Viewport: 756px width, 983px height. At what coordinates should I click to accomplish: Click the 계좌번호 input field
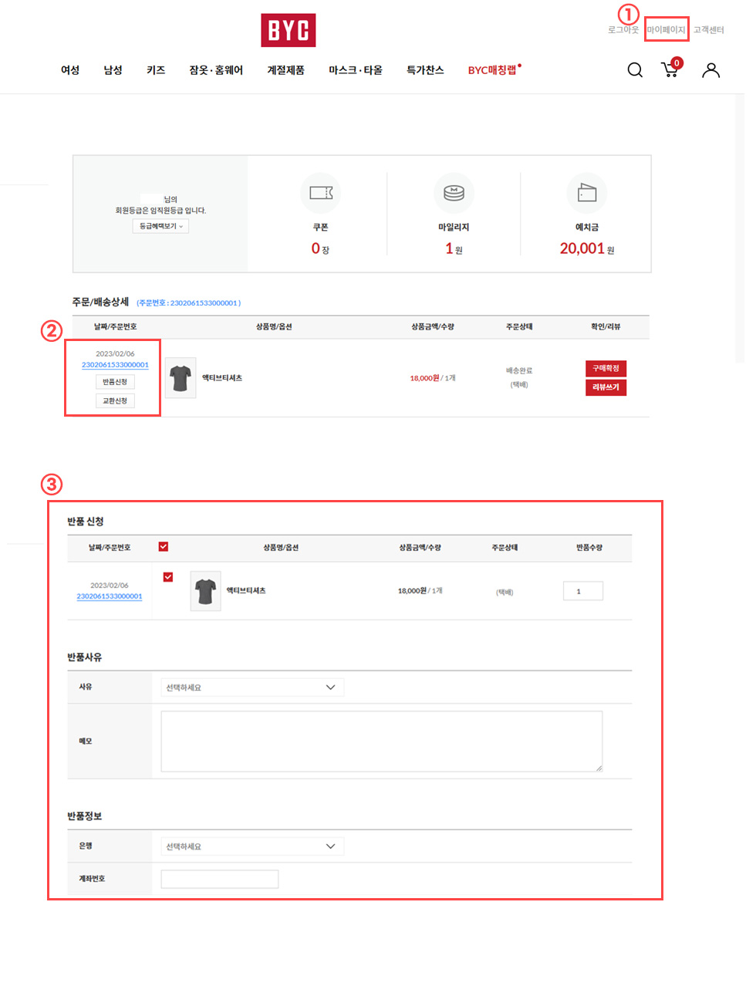coord(219,879)
